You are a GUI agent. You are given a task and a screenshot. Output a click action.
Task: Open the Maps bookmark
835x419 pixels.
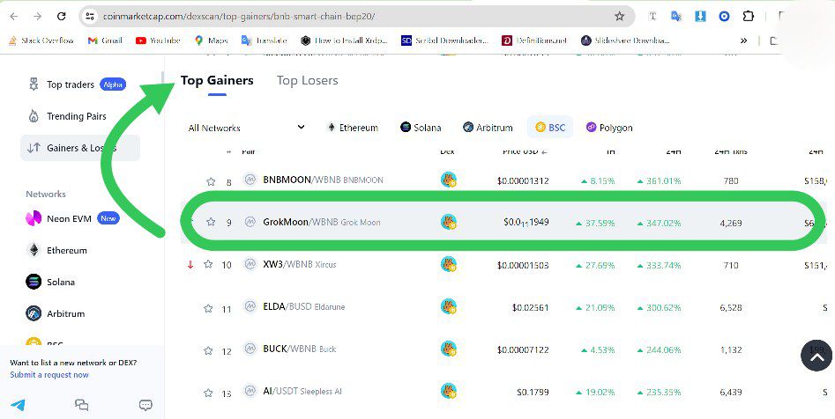click(x=212, y=40)
